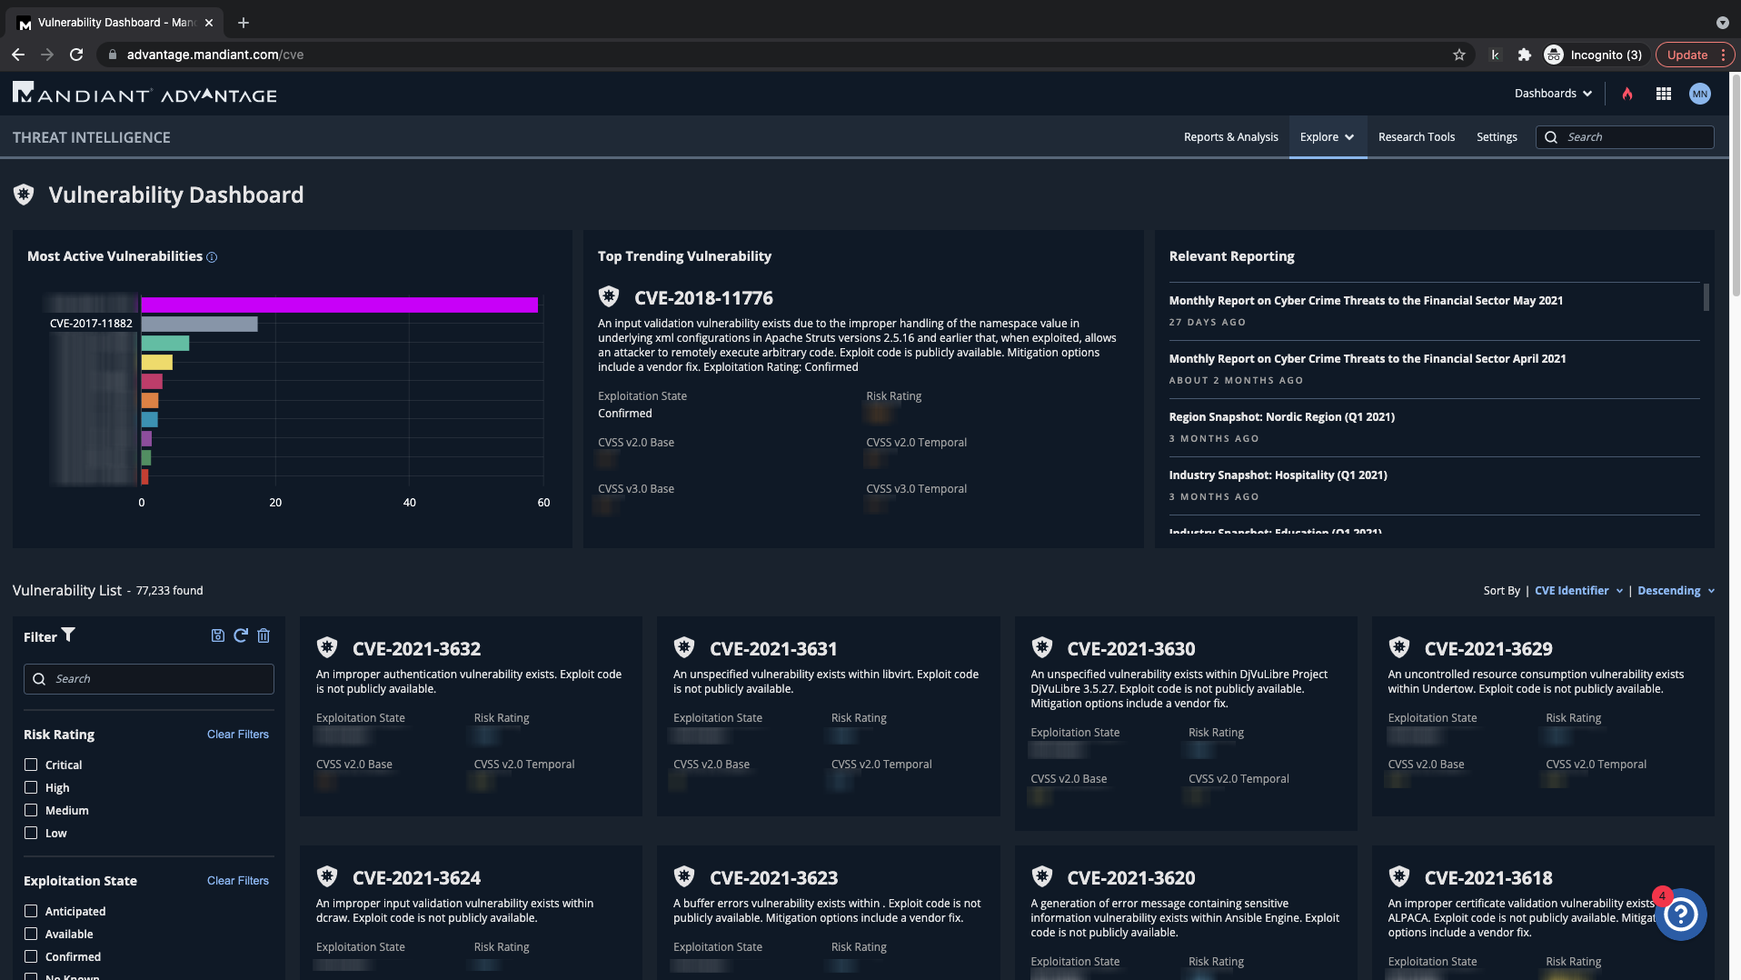The image size is (1741, 980).
Task: Open the Dashboards dropdown
Action: pyautogui.click(x=1552, y=94)
